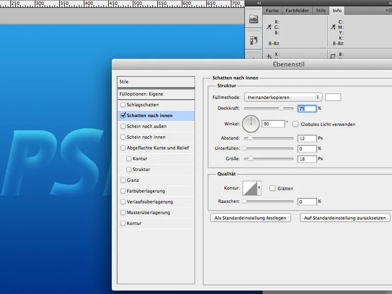Open the History panel icon
This screenshot has width=392, height=294.
pyautogui.click(x=253, y=40)
